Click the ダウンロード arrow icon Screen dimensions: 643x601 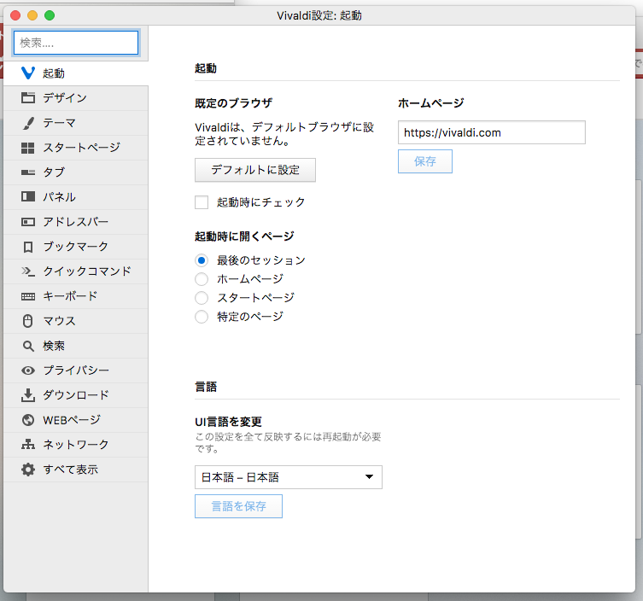(x=28, y=395)
